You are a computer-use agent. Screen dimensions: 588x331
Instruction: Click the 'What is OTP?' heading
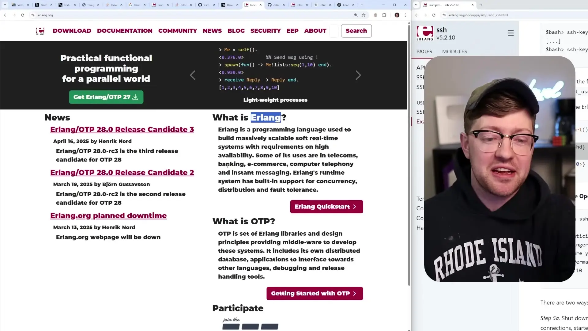244,221
